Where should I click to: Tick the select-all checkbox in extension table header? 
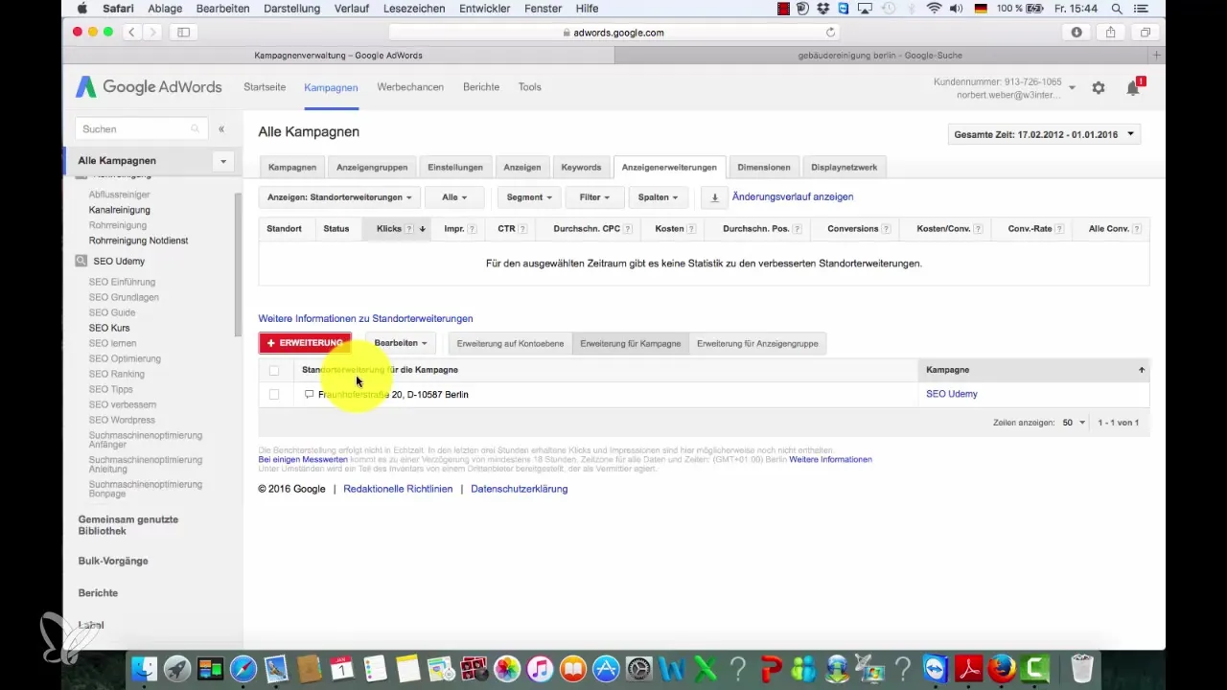click(x=274, y=370)
